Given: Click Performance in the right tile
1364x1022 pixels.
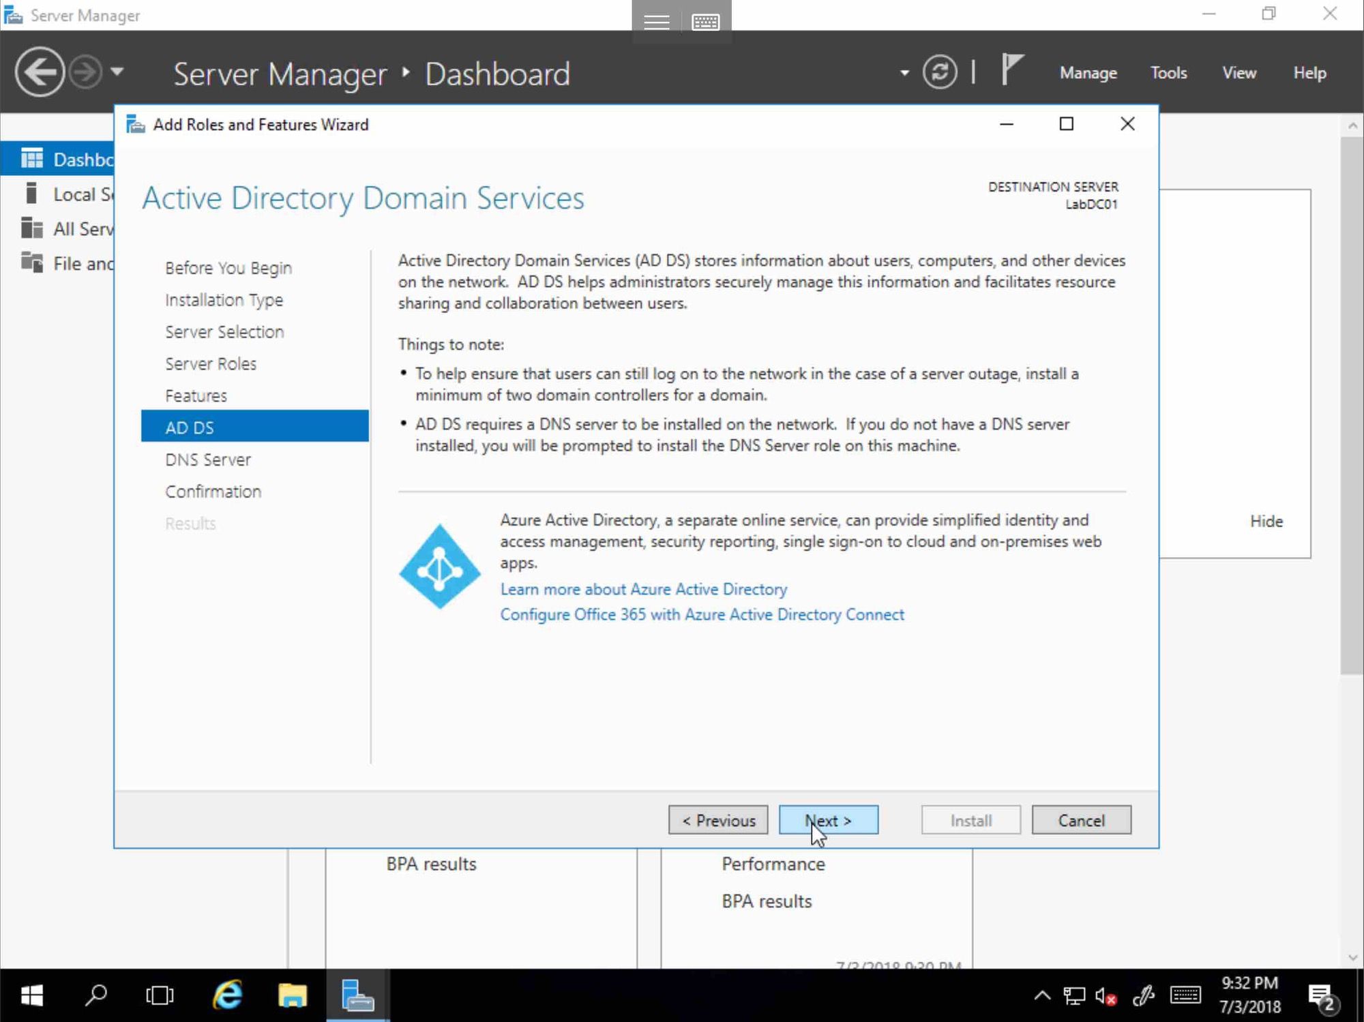Looking at the screenshot, I should pos(773,864).
